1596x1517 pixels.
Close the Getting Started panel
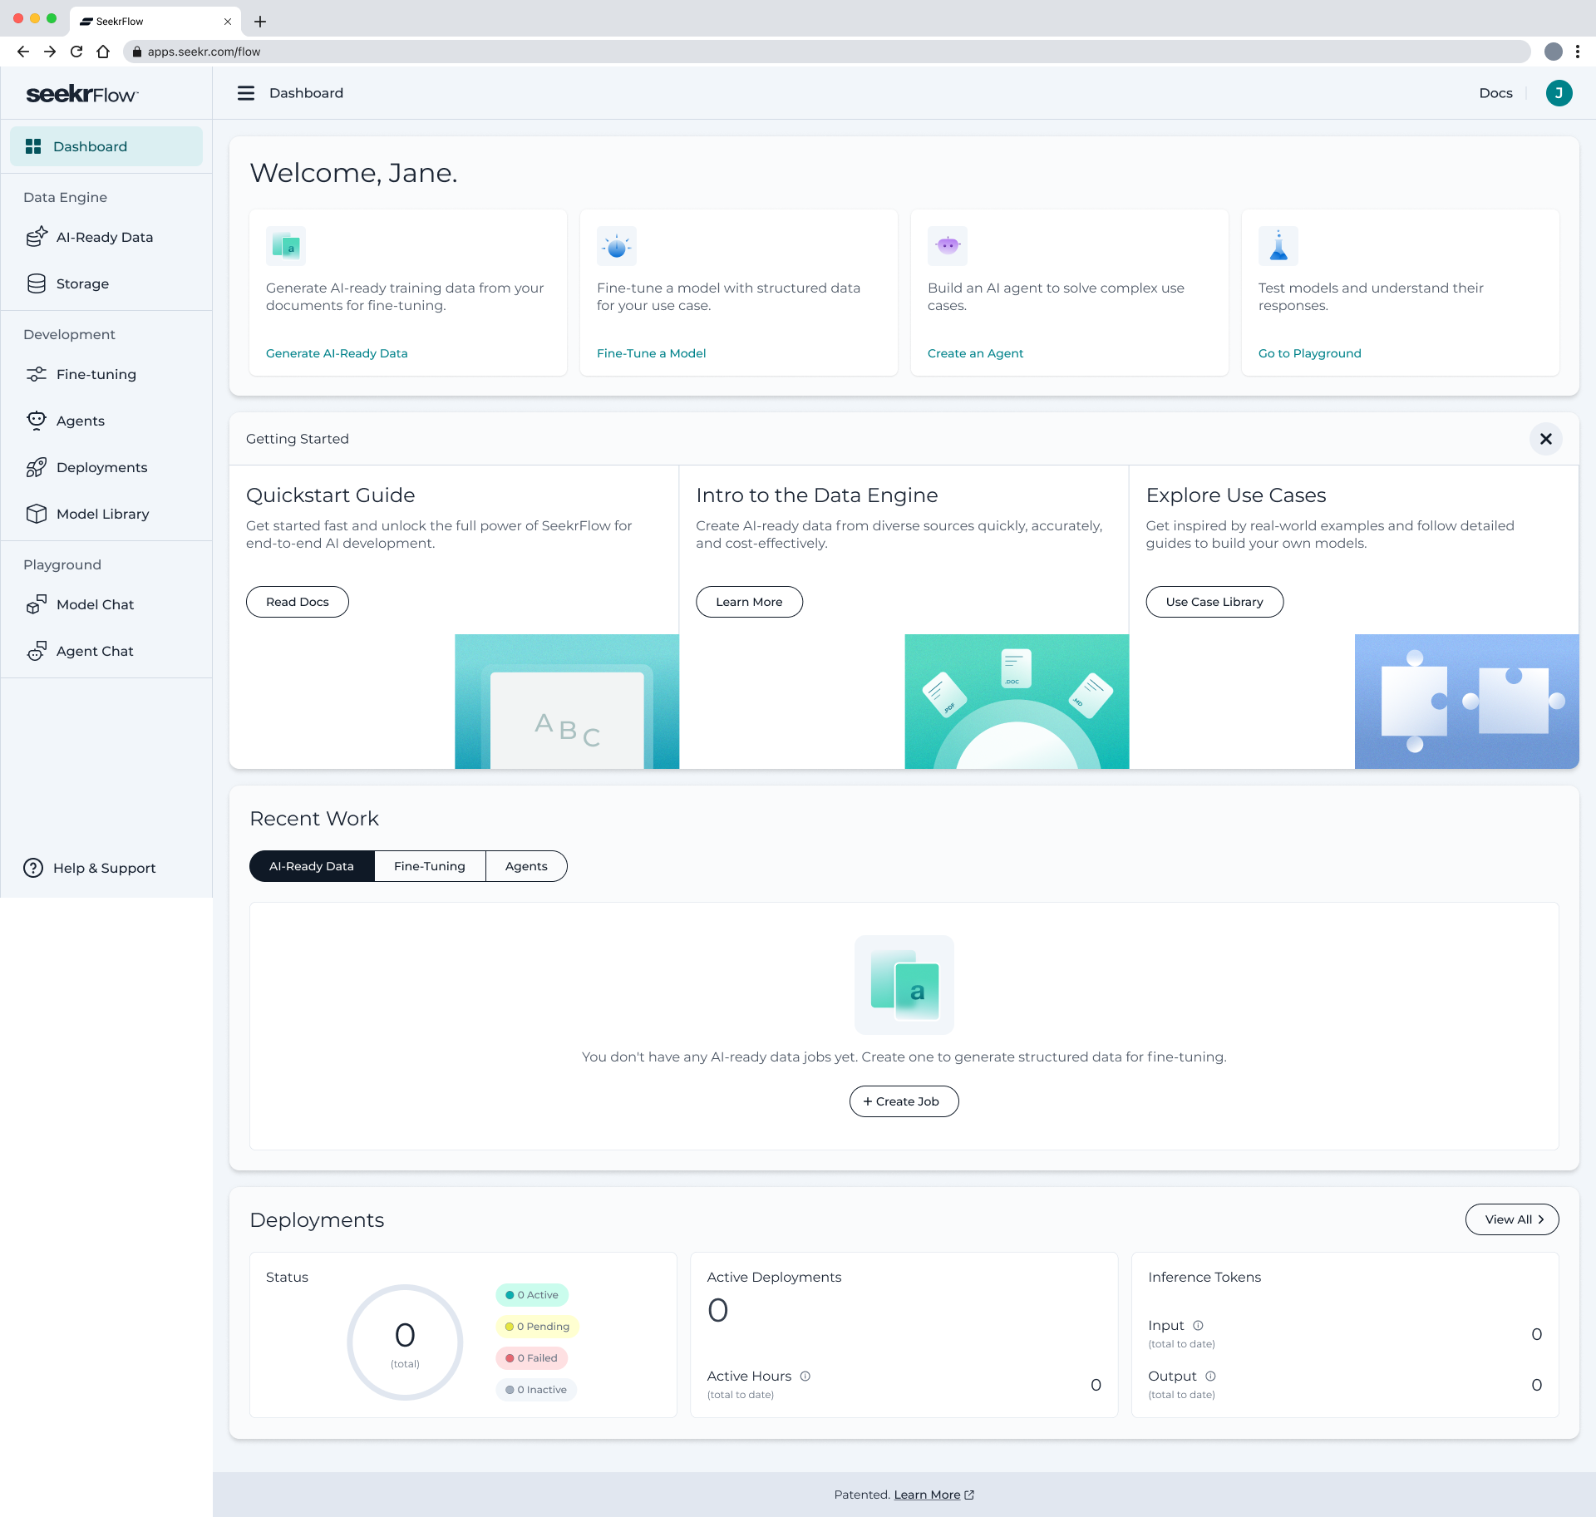1546,439
